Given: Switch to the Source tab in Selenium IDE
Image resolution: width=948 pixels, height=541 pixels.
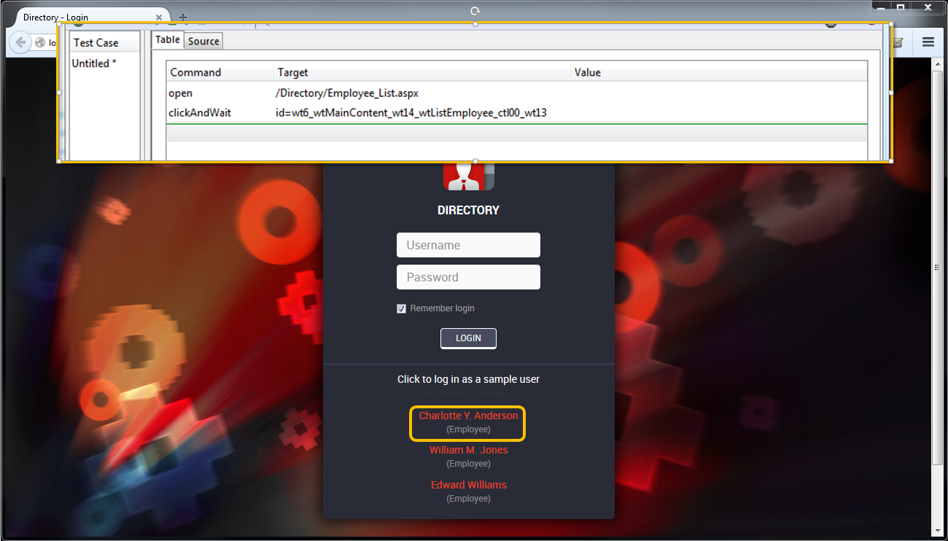Looking at the screenshot, I should pos(203,41).
